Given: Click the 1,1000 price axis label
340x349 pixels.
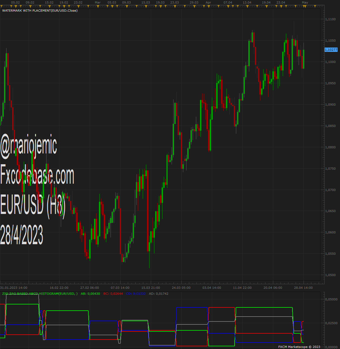Looking at the screenshot, I should [x=330, y=62].
